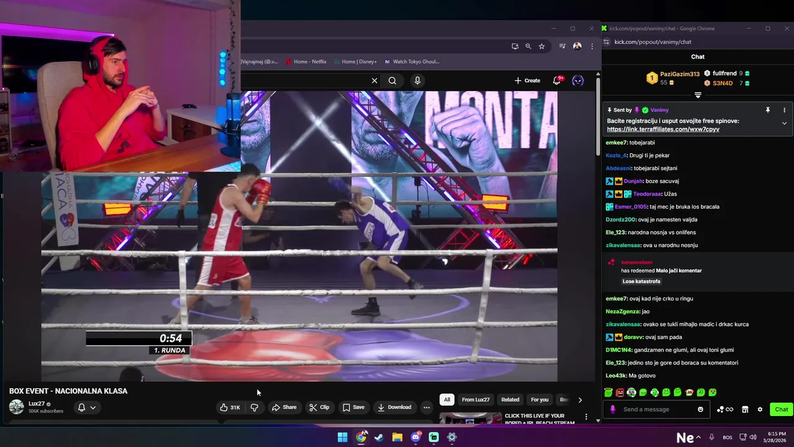Like the video showing 31K likes
Image resolution: width=794 pixels, height=447 pixels.
pyautogui.click(x=230, y=407)
